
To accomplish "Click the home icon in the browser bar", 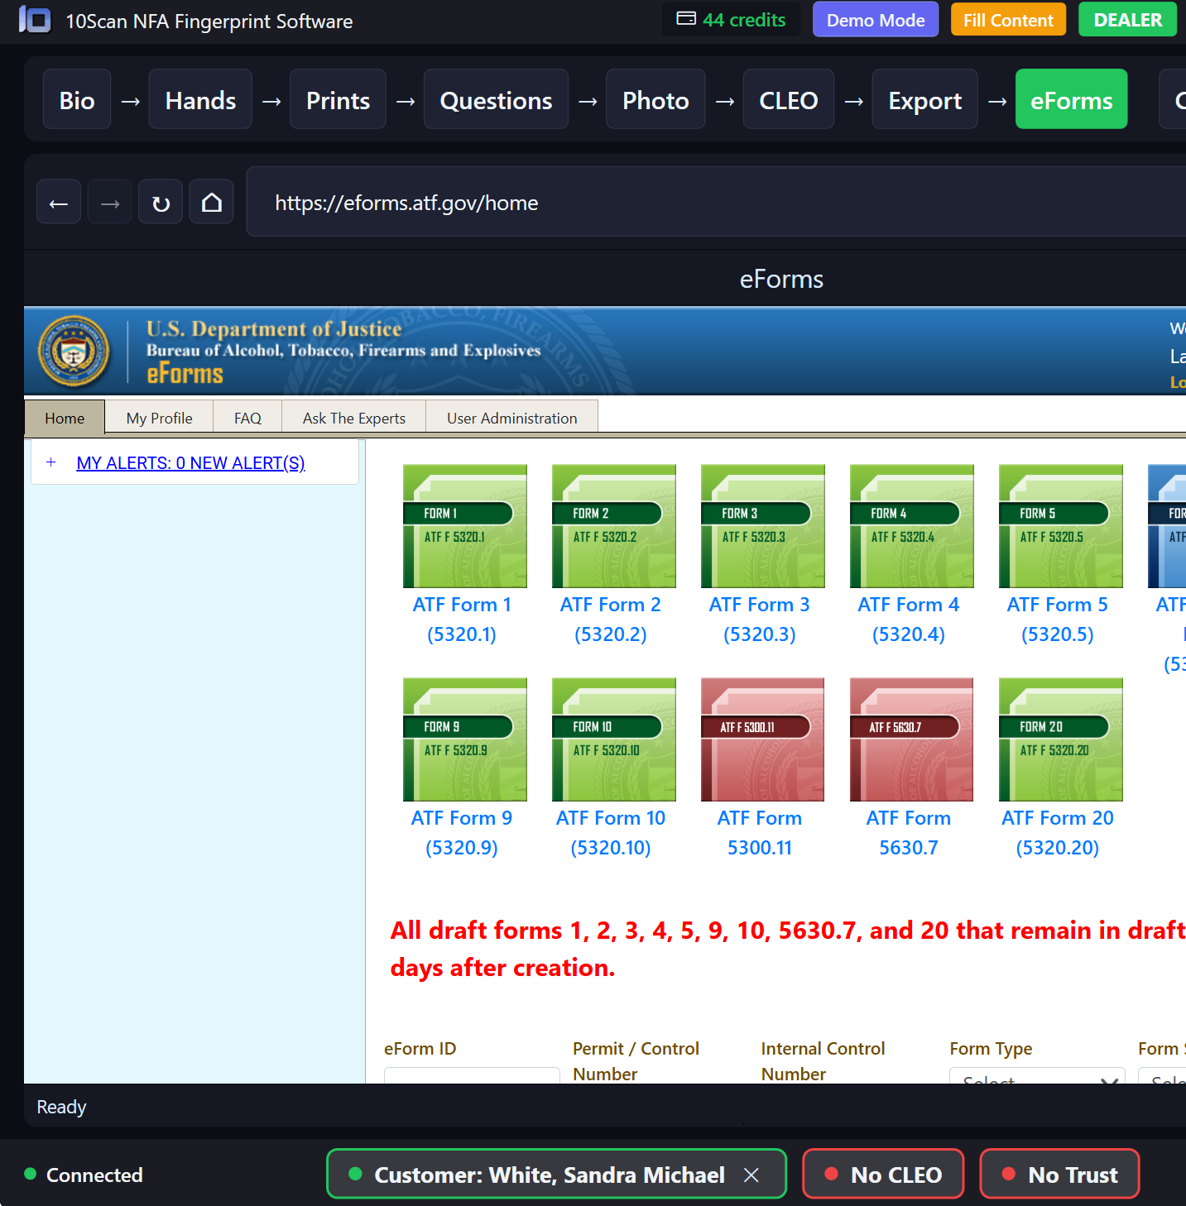I will click(x=211, y=201).
